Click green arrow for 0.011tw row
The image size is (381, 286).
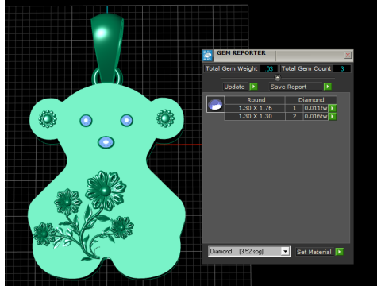click(333, 108)
